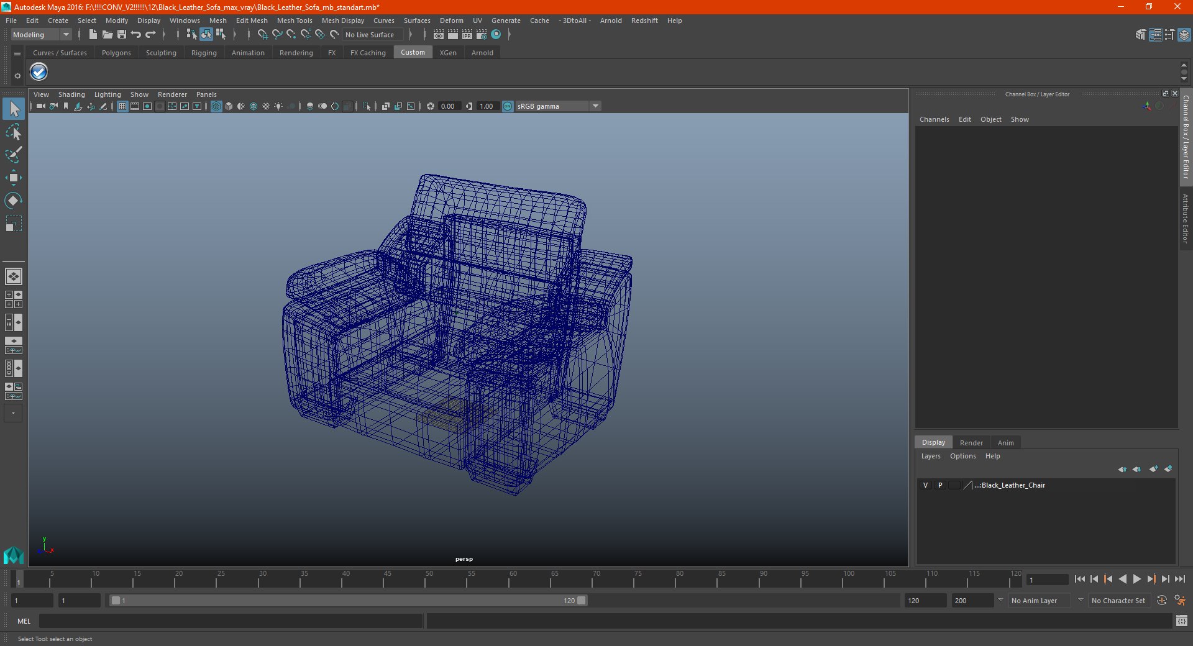Click the gamma value field 1.00
This screenshot has width=1193, height=646.
pyautogui.click(x=488, y=106)
